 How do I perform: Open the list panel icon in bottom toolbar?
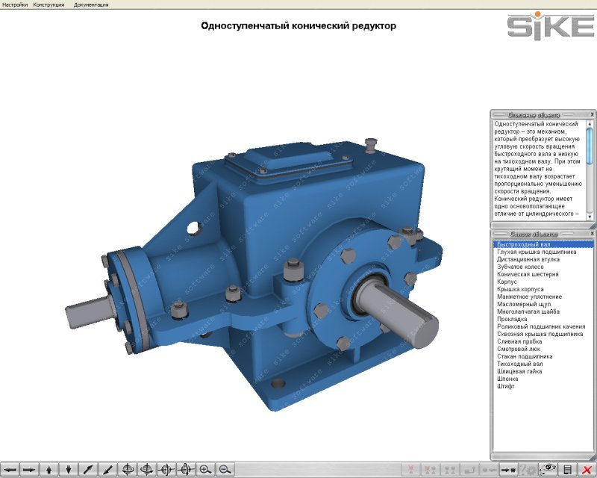tap(568, 469)
